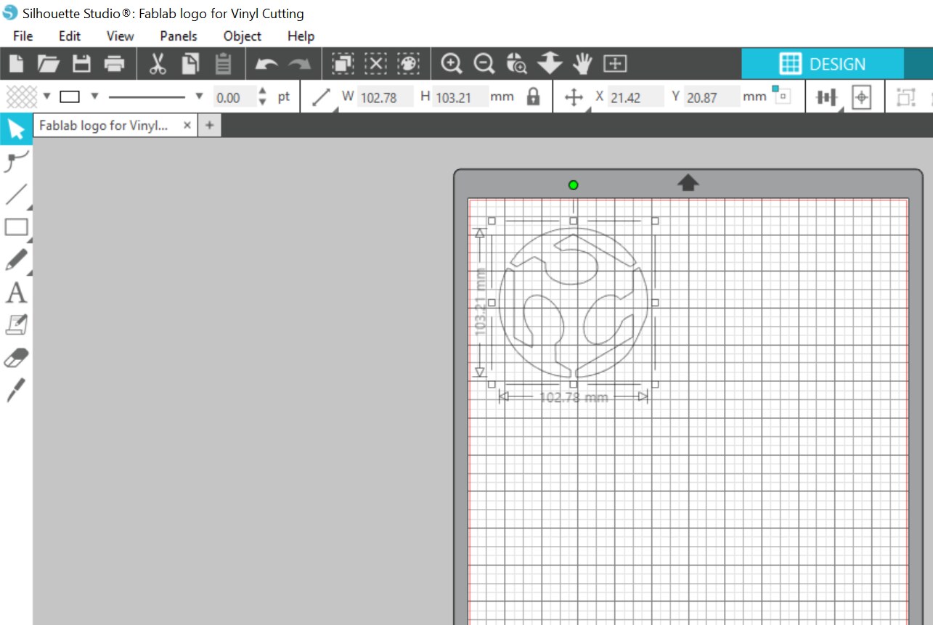The image size is (933, 625).
Task: Copy selection with the Copy icon
Action: [190, 64]
